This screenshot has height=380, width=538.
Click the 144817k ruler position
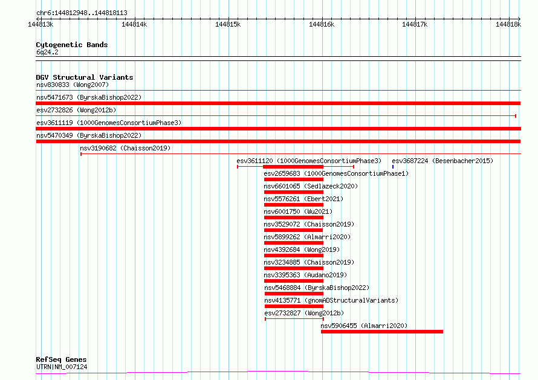[415, 24]
